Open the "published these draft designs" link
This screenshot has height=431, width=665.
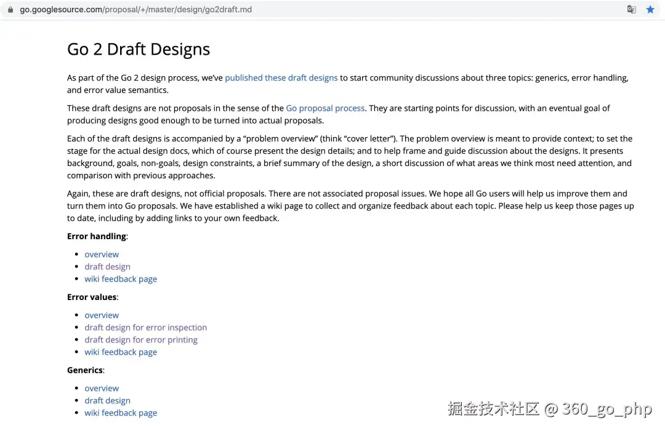[x=281, y=78]
